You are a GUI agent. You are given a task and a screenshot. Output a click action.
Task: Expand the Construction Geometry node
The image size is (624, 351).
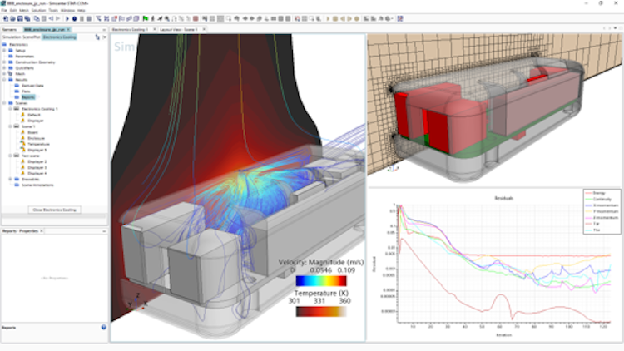5,62
